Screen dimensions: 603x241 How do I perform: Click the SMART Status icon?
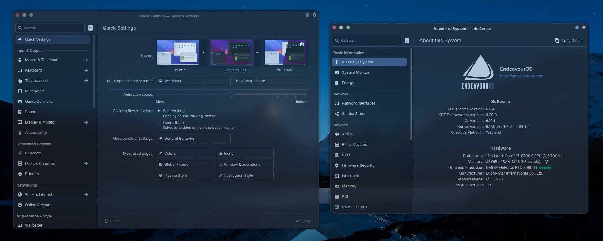[337, 207]
